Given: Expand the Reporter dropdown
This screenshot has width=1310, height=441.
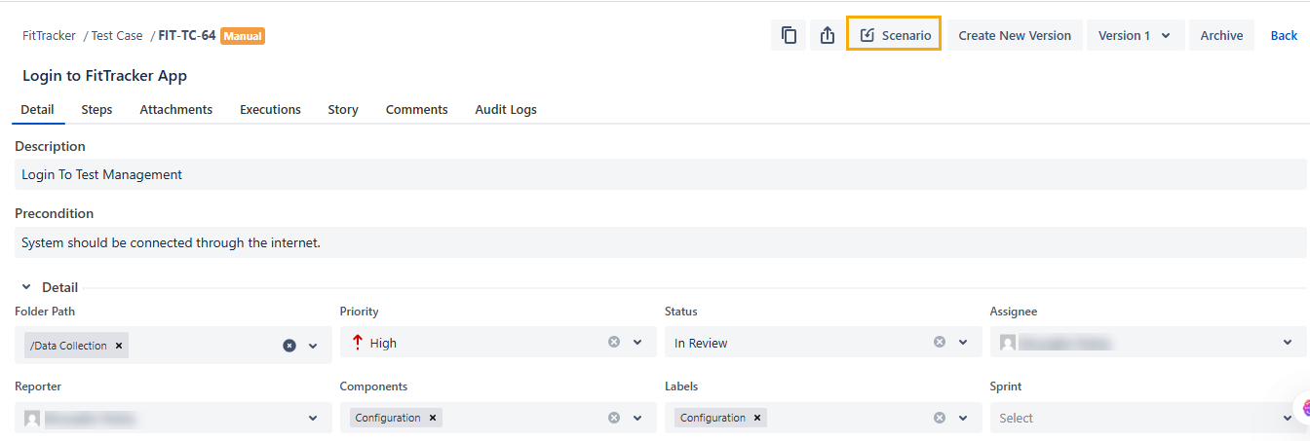Looking at the screenshot, I should [x=313, y=419].
